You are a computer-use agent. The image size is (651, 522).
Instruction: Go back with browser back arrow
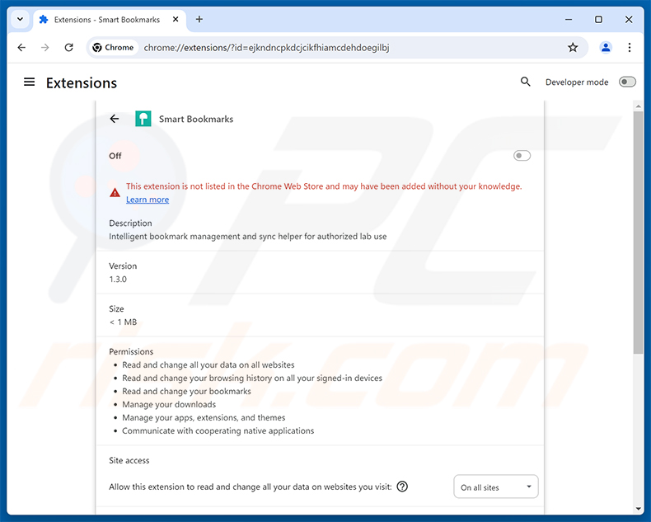pos(21,47)
